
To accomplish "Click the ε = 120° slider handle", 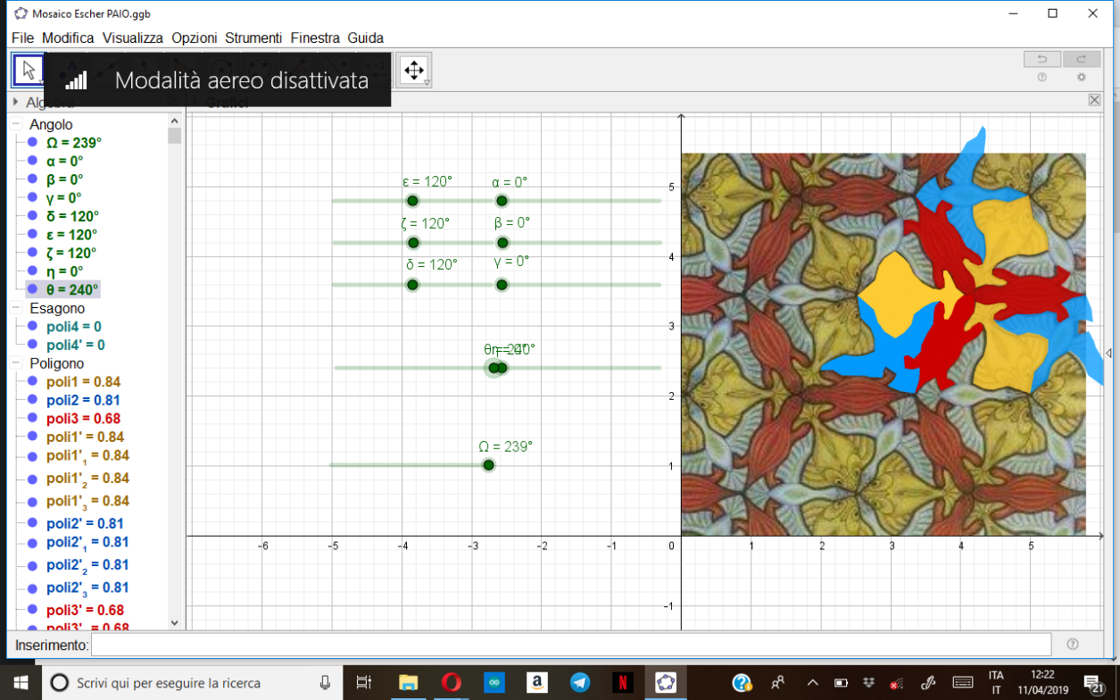I will pyautogui.click(x=412, y=200).
